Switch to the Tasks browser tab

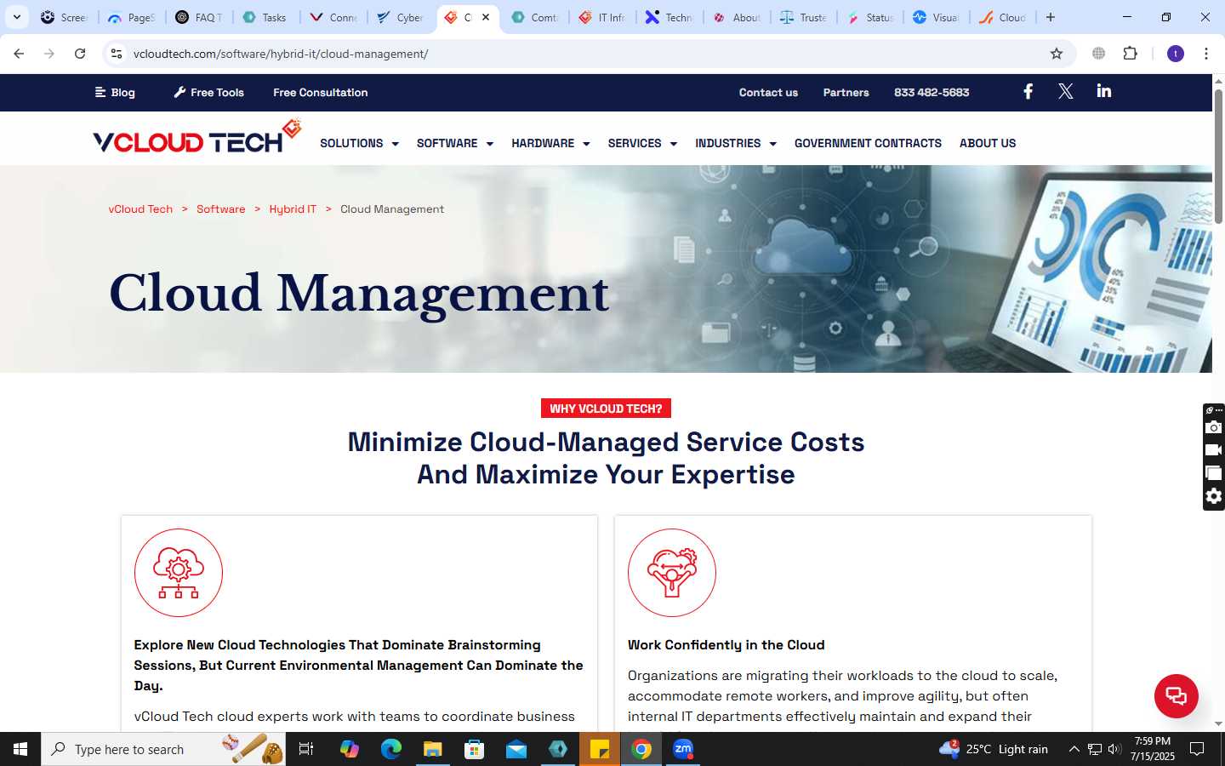[x=265, y=17]
